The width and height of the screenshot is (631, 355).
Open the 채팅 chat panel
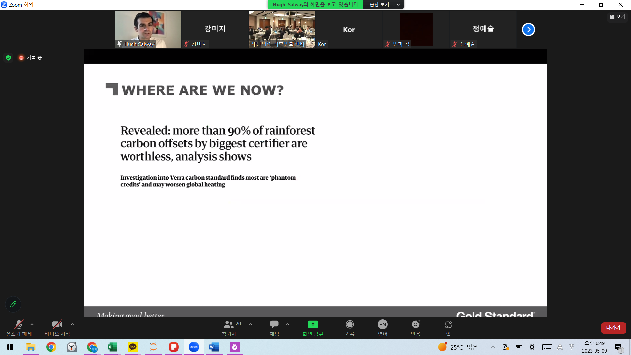274,328
